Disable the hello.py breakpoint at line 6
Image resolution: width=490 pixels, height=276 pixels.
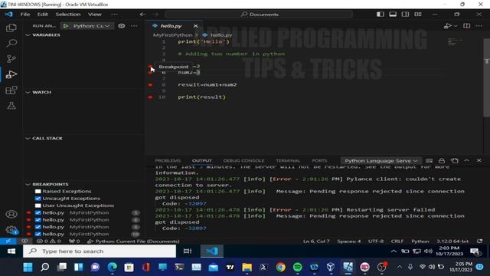pyautogui.click(x=38, y=220)
